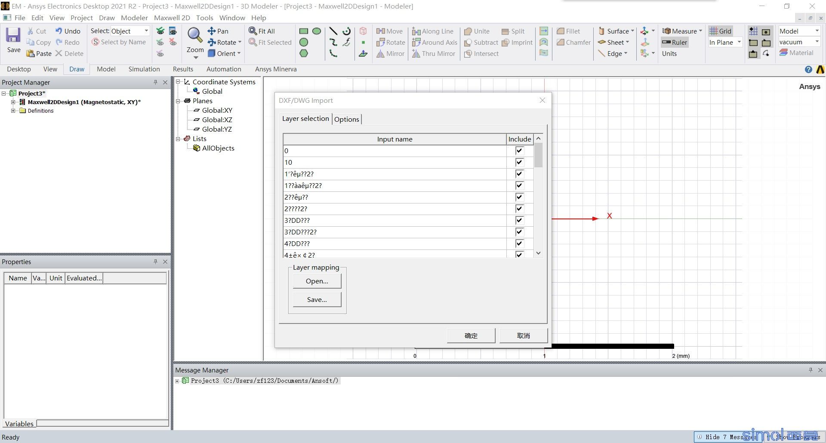Uncheck Include for layer 1'?êµ??2?
This screenshot has height=443, width=826.
(519, 174)
